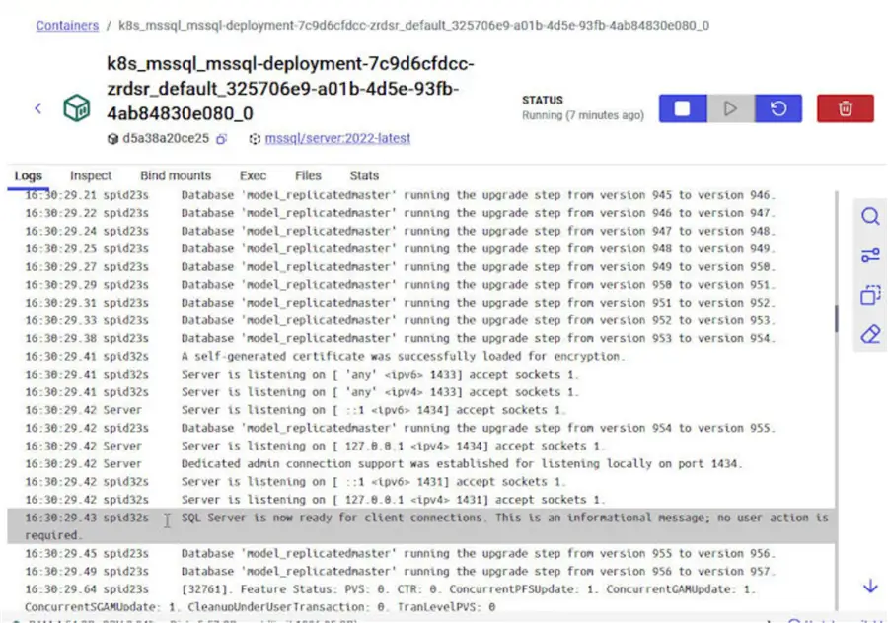Click the 'Running (7 minutes ago)' status text
888x623 pixels.
(583, 115)
